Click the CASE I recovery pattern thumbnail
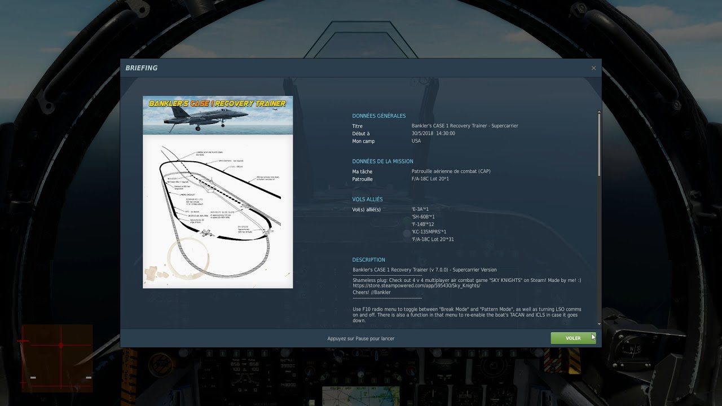722x406 pixels. pos(218,192)
